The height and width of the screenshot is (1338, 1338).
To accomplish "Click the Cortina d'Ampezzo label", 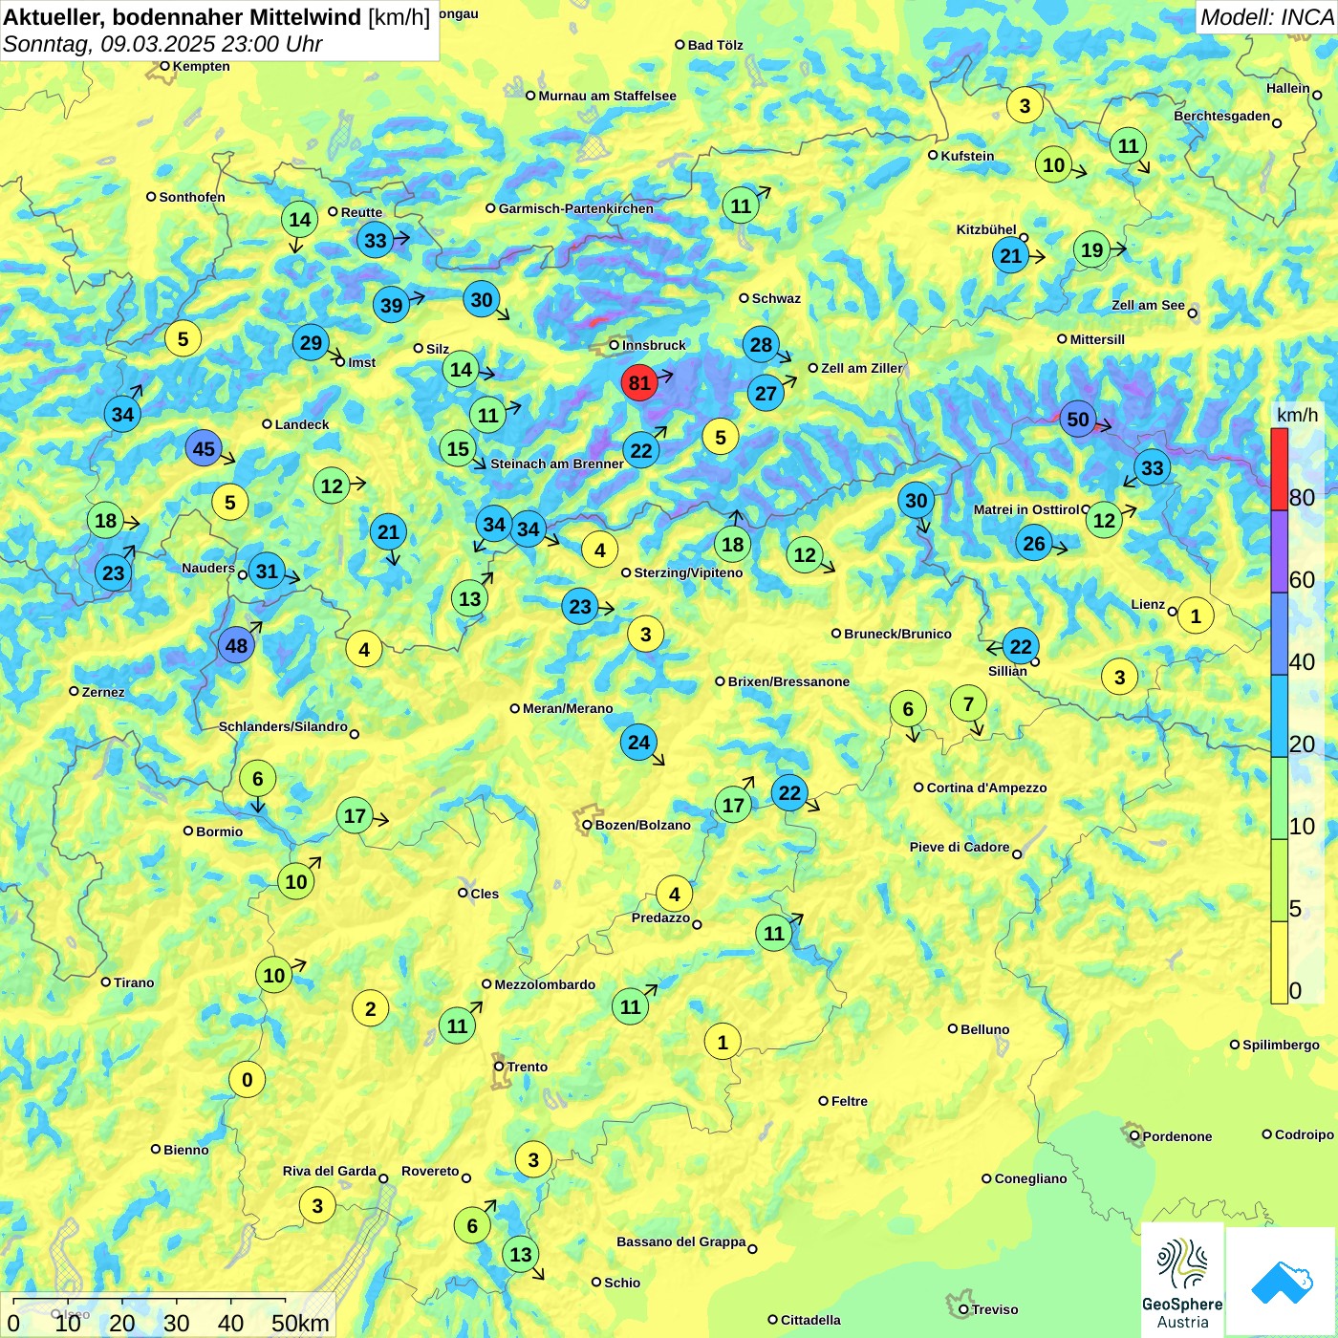I will coord(987,788).
